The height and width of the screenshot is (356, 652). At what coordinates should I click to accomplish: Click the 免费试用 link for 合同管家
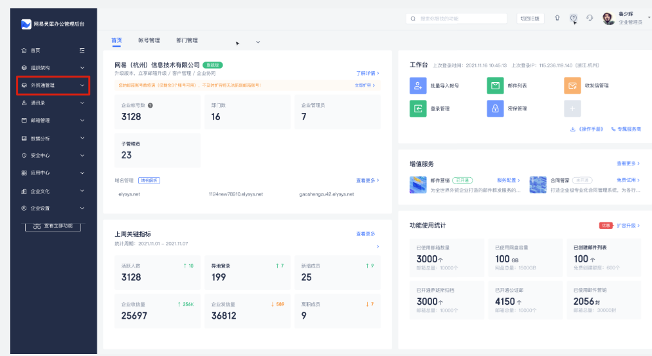[x=628, y=180]
